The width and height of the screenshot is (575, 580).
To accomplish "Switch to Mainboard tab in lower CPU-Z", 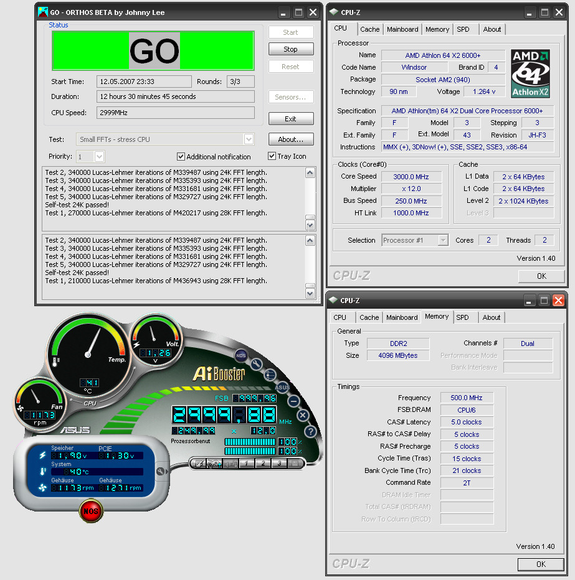I will pyautogui.click(x=402, y=317).
